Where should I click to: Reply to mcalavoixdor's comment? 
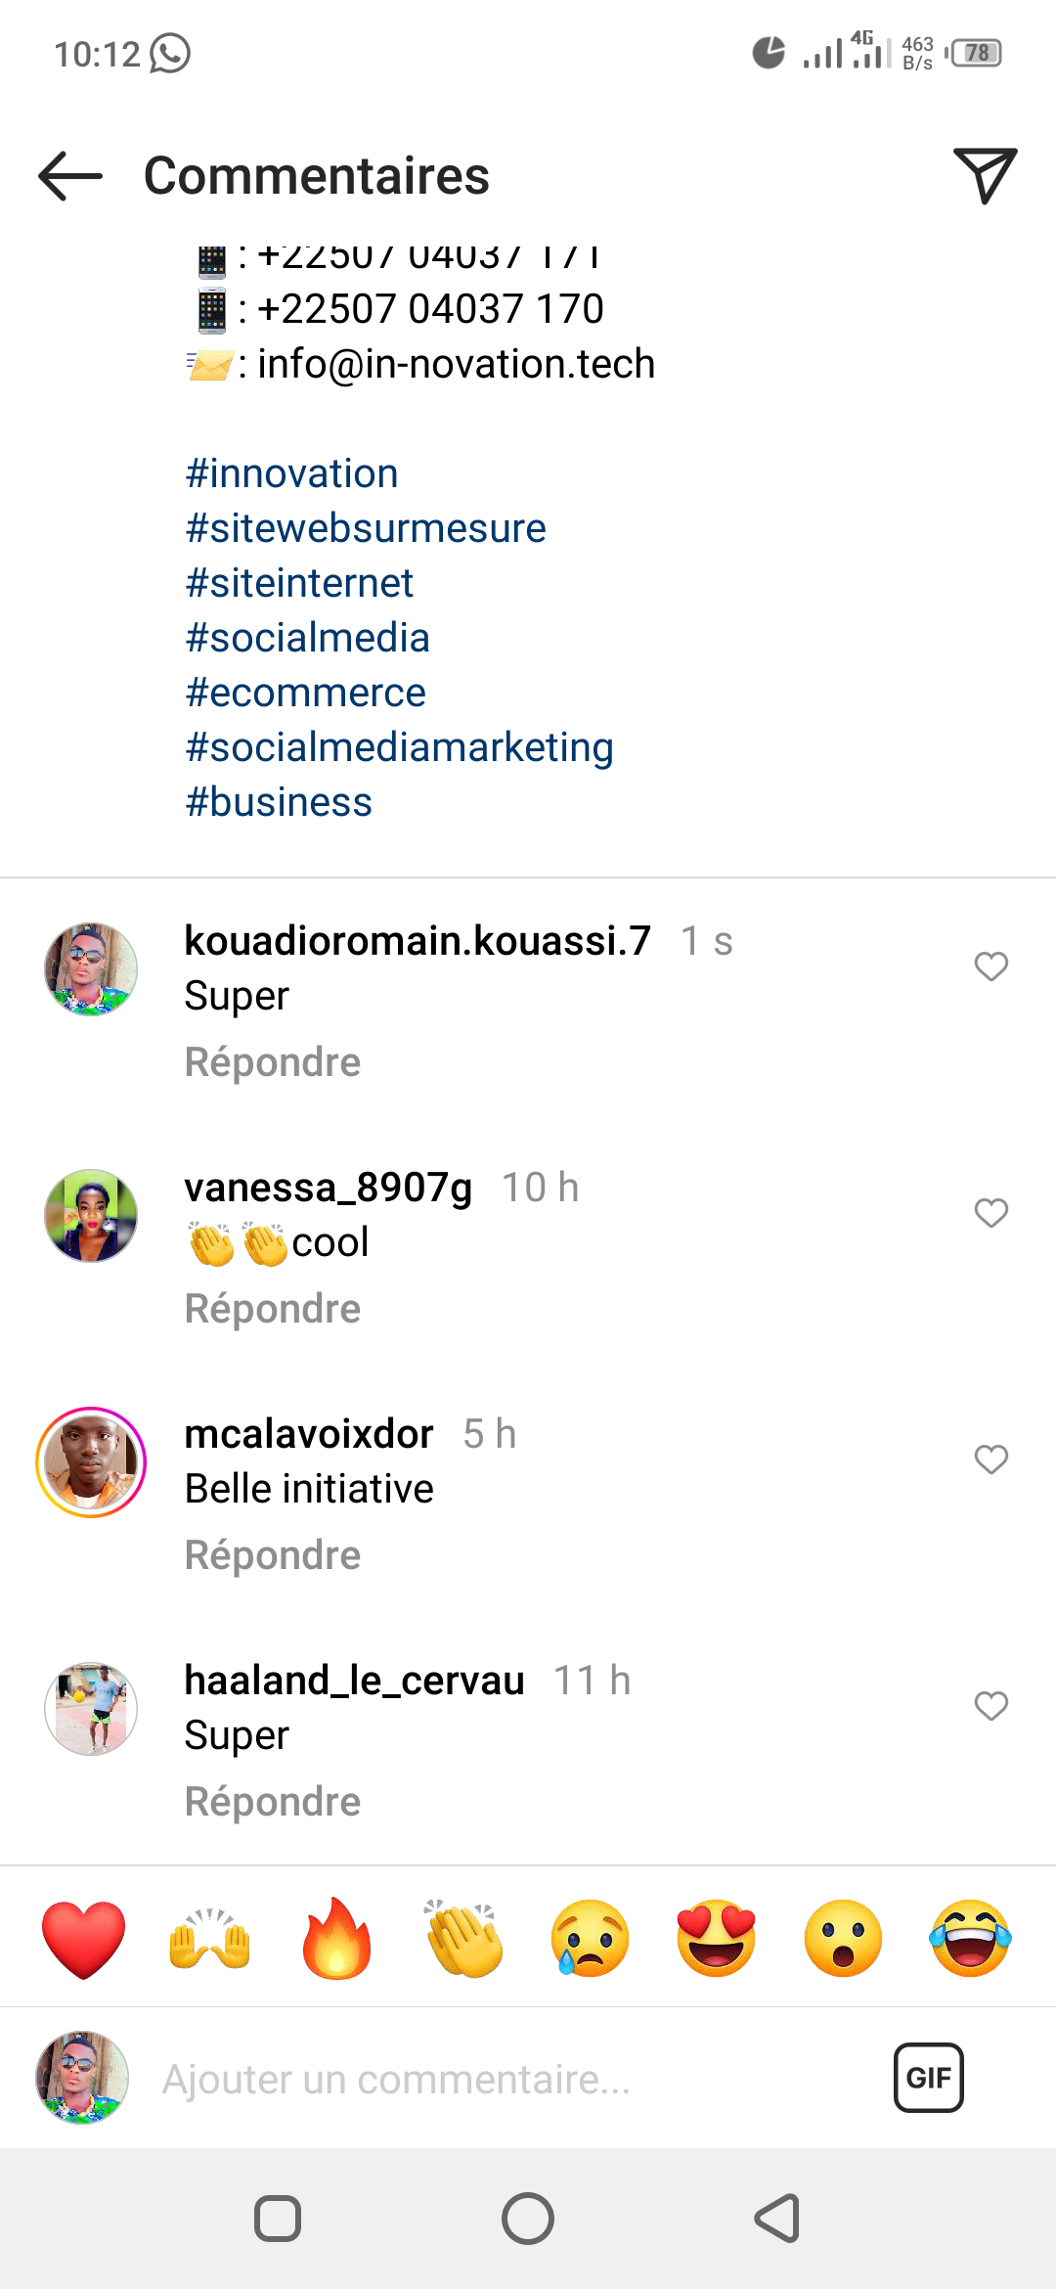click(273, 1555)
